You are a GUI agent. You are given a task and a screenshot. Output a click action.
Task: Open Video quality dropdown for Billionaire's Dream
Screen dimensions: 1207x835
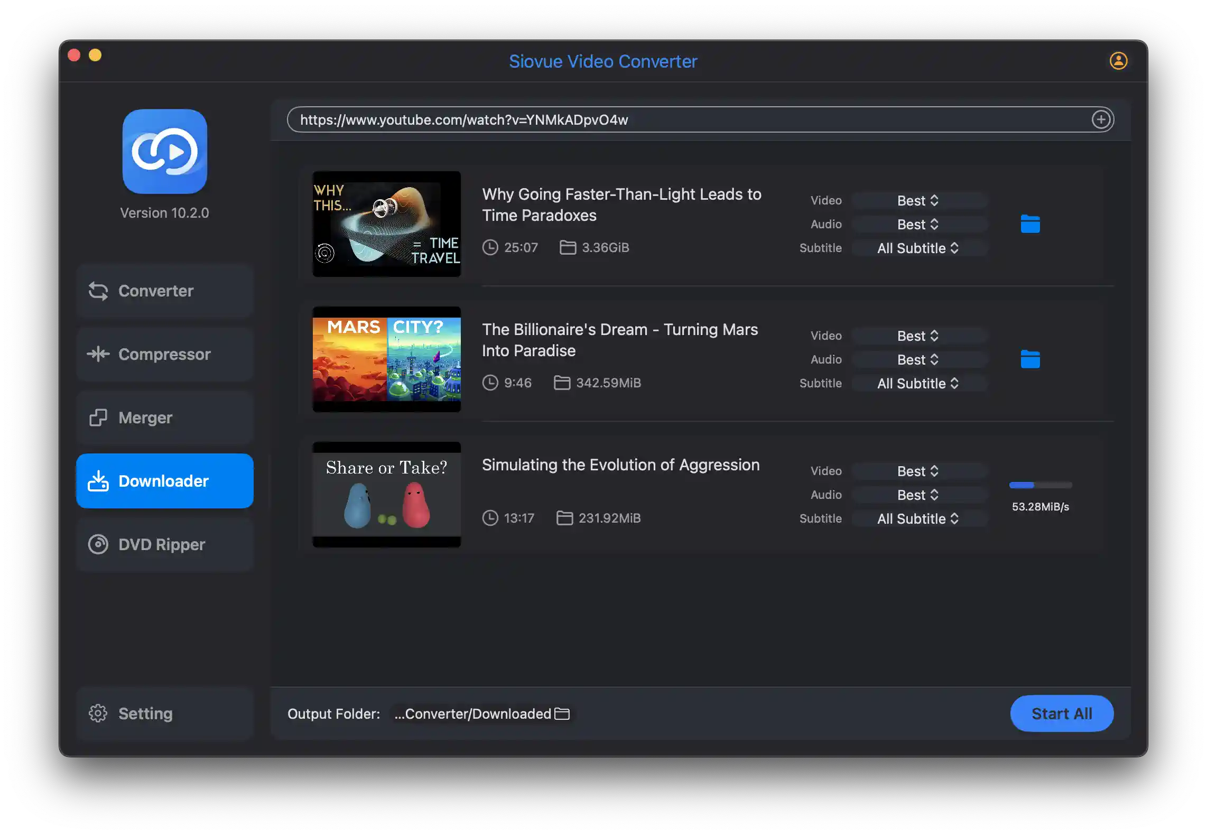[920, 336]
